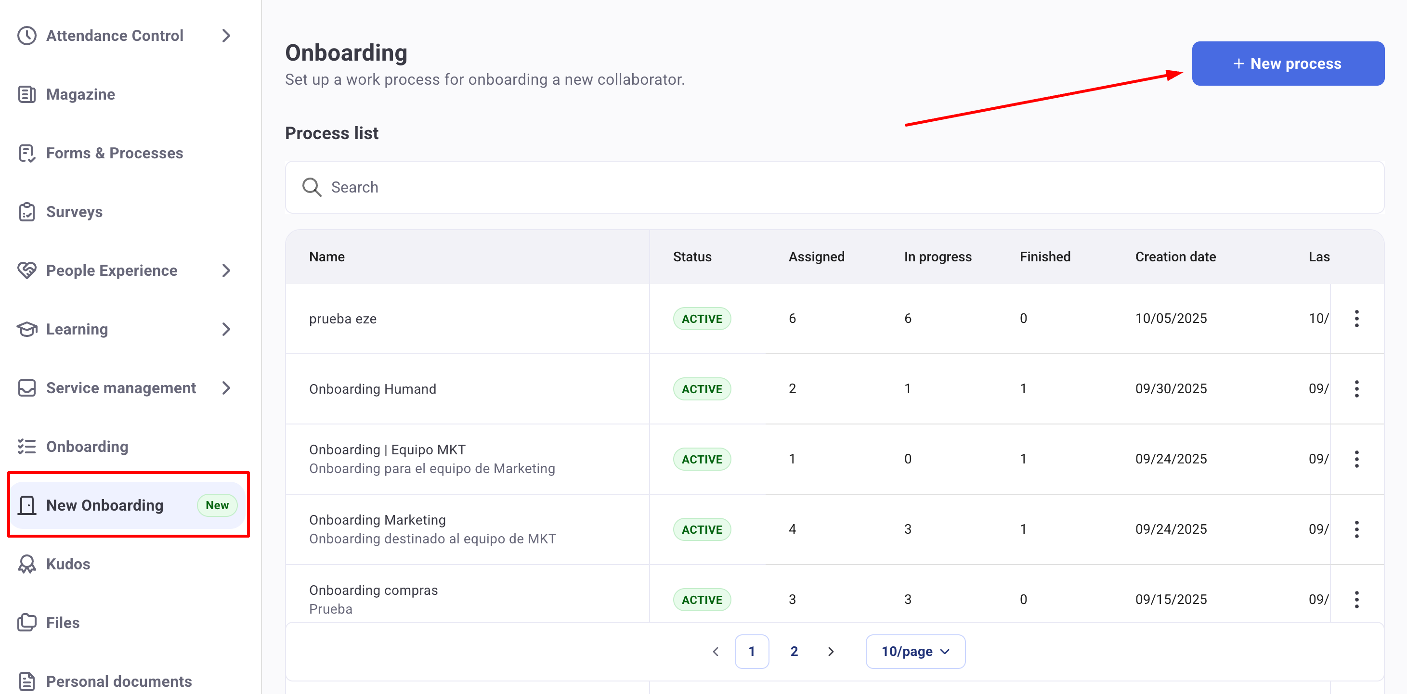The height and width of the screenshot is (694, 1407).
Task: Click the next page arrow
Action: tap(830, 652)
